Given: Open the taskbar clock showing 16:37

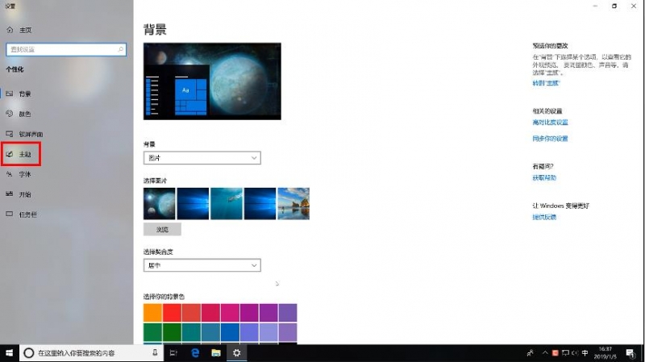Looking at the screenshot, I should (x=605, y=353).
